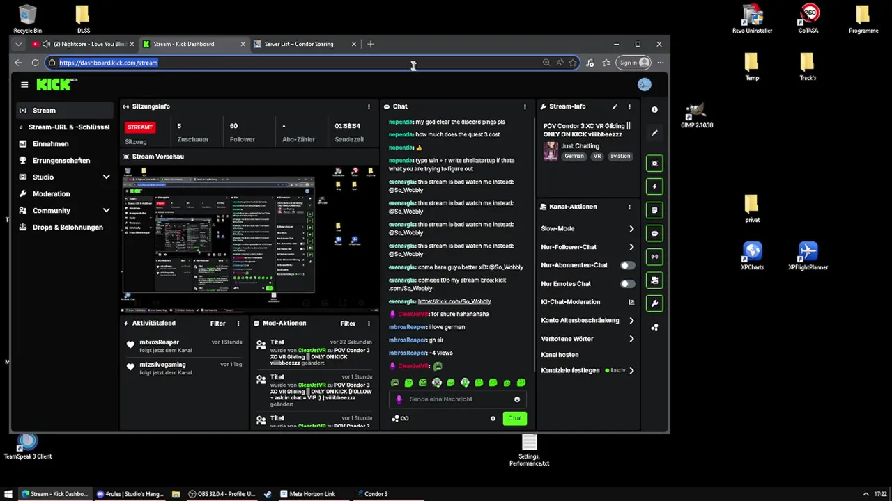
Task: Open Condor 3 from the taskbar
Action: tap(376, 494)
